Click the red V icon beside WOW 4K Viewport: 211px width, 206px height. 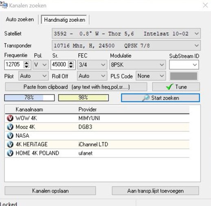point(10,118)
